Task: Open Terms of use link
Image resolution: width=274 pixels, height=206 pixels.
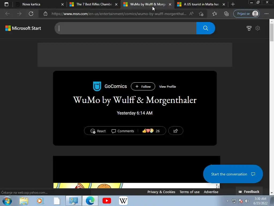Action: (189, 192)
